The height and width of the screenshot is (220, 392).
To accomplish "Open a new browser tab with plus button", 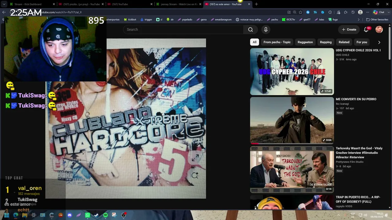I will coord(256,4).
